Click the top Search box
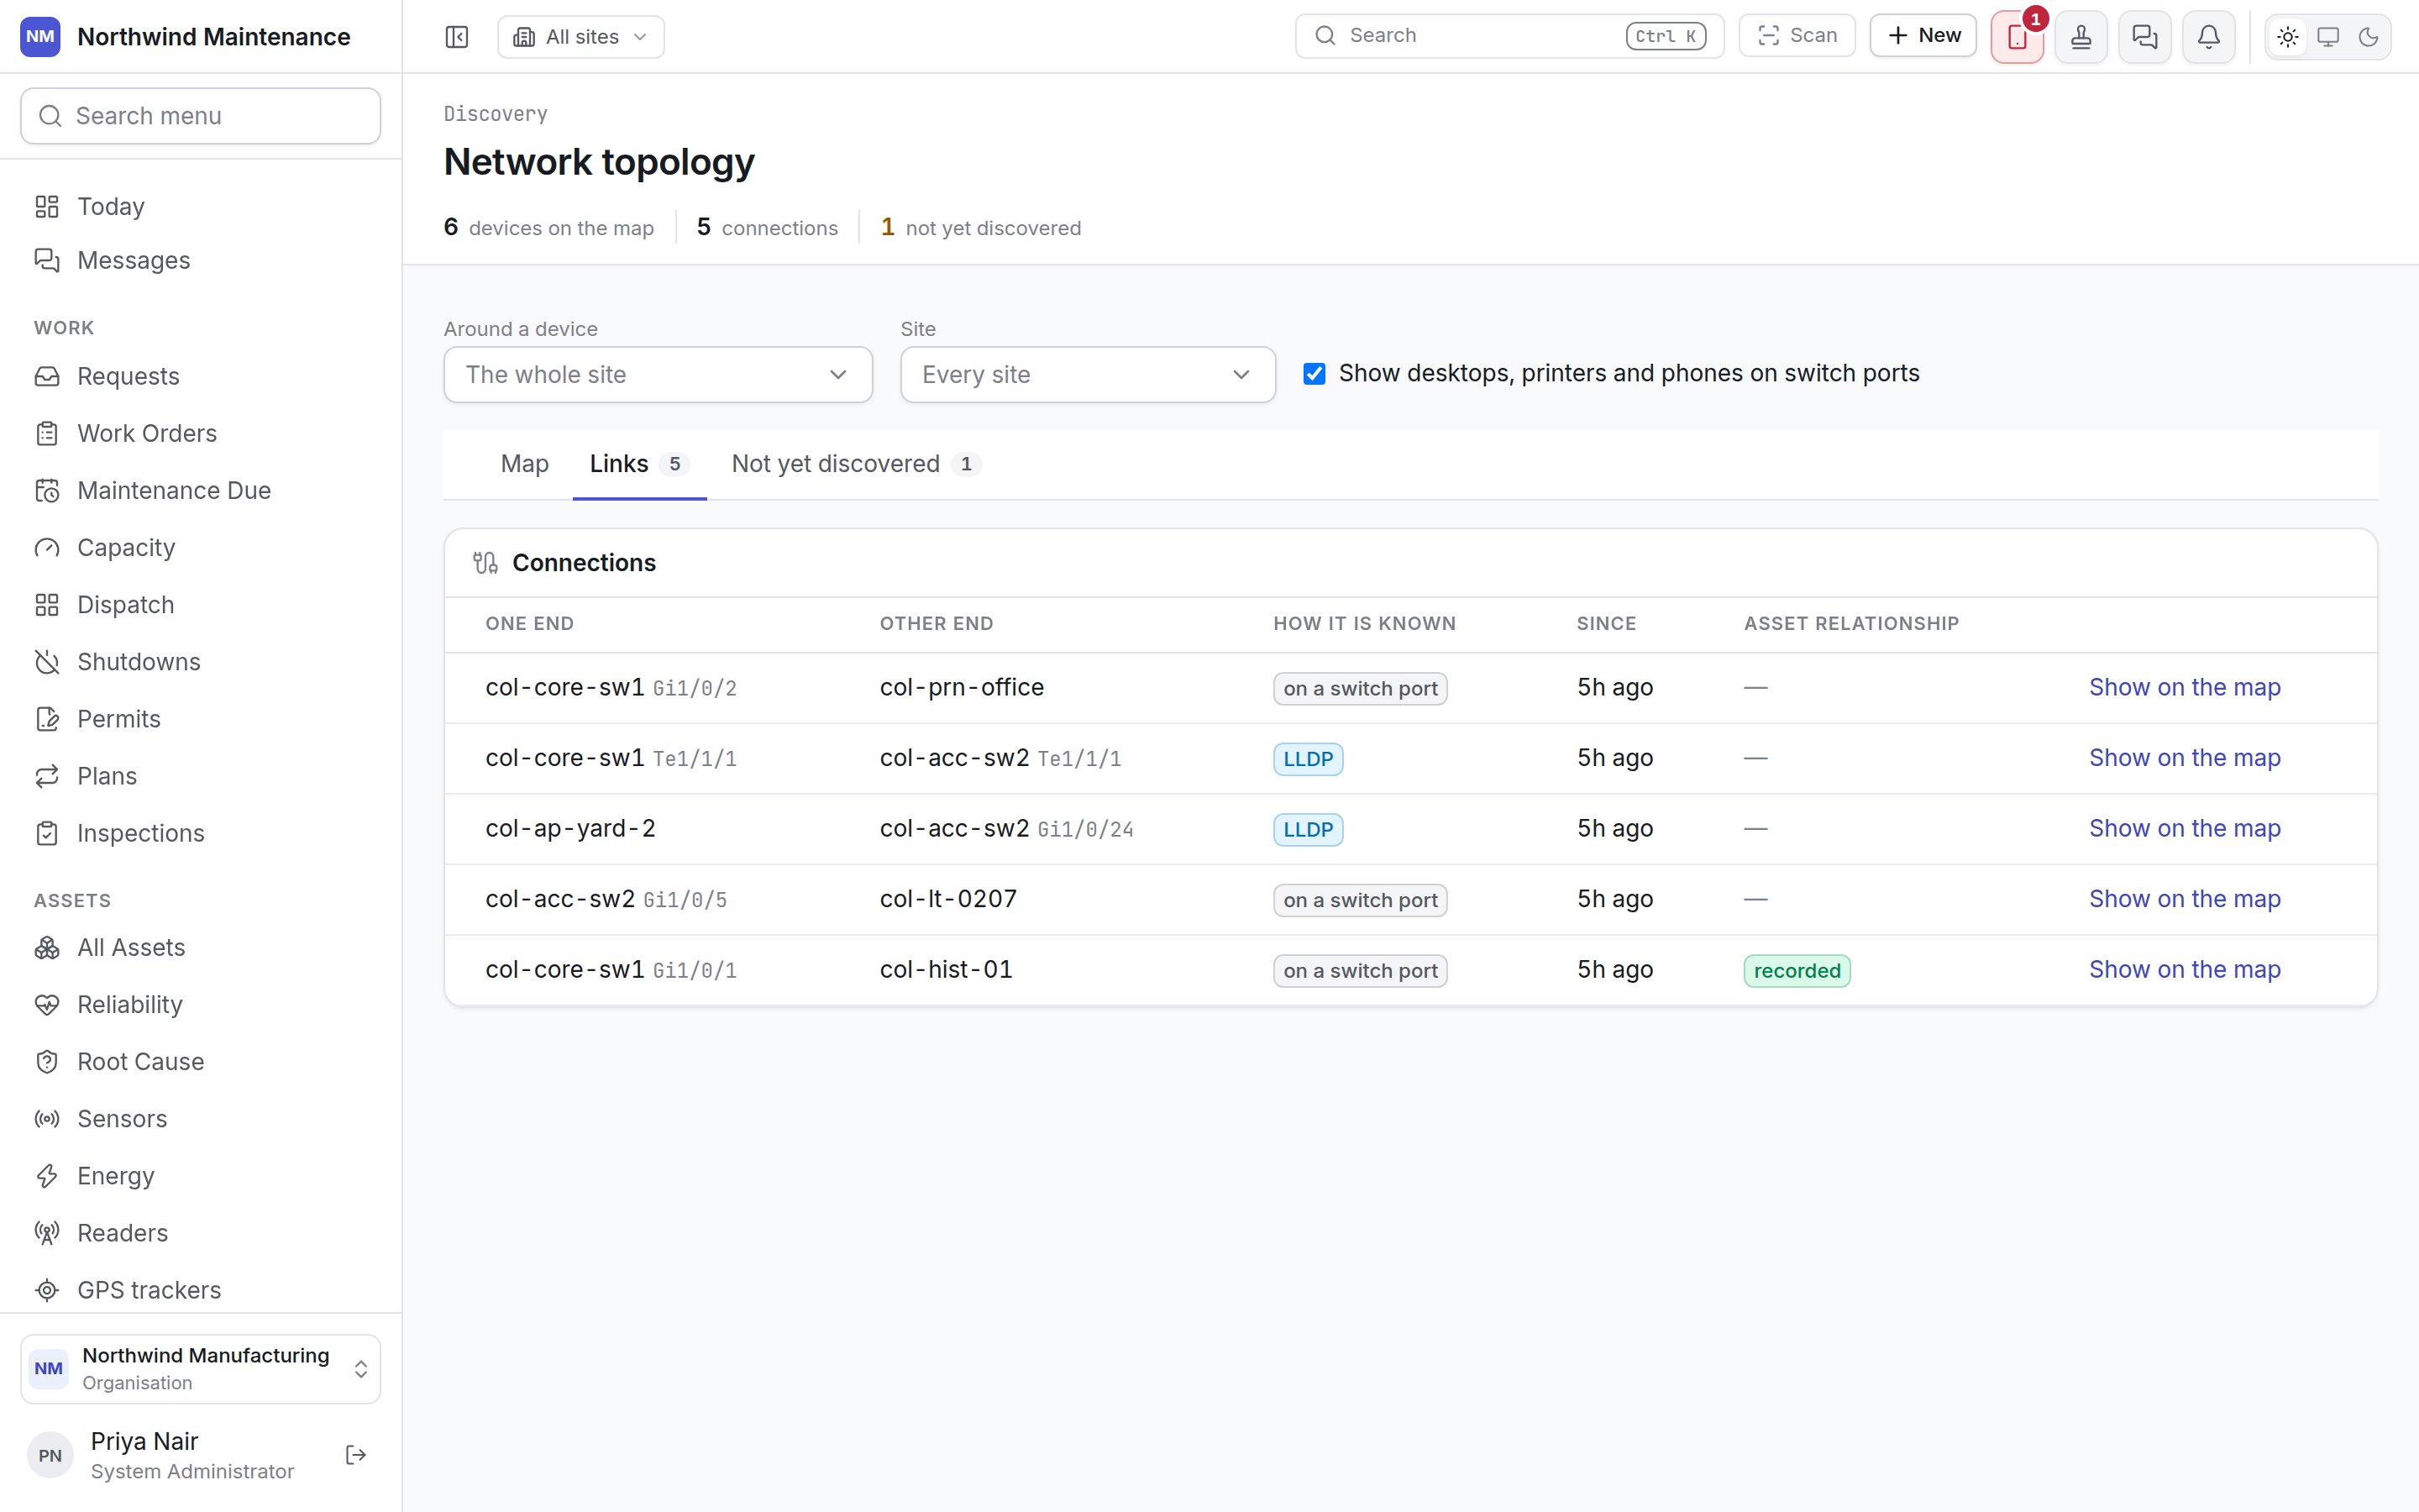Image resolution: width=2419 pixels, height=1512 pixels. click(1509, 36)
